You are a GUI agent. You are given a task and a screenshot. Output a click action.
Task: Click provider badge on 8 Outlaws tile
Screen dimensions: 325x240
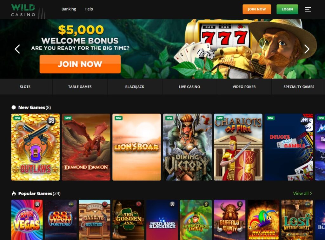(51, 120)
